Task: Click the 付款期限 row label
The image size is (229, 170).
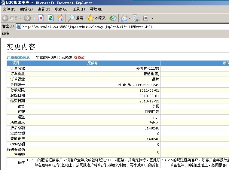Action: [x=17, y=90]
